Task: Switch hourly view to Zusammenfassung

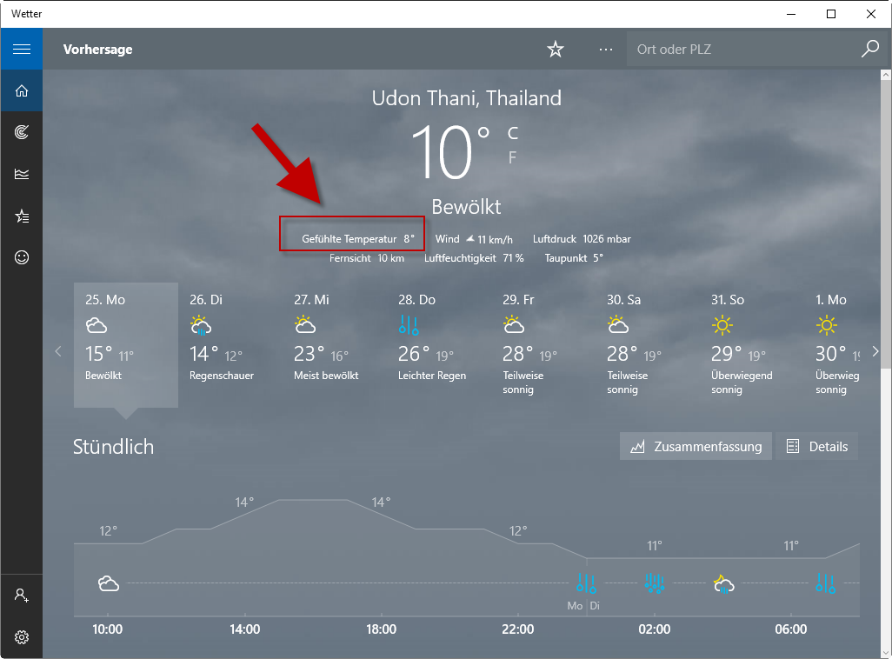Action: click(696, 447)
